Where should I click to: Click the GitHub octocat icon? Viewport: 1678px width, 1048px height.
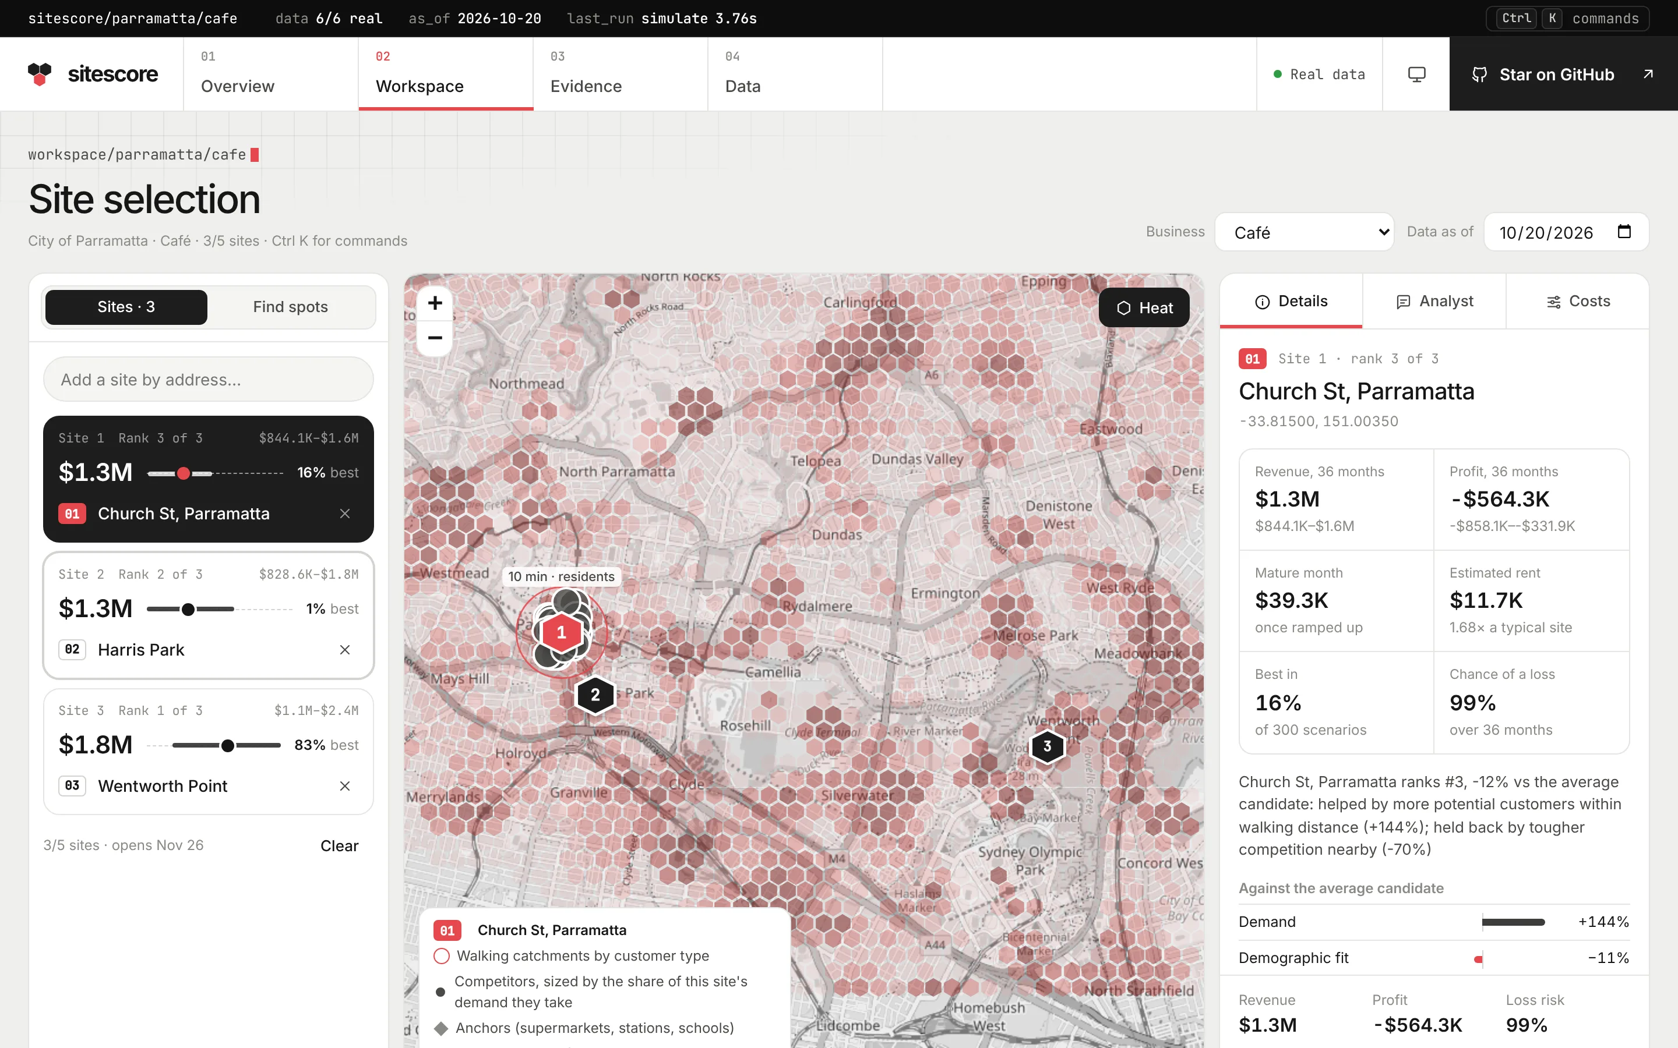tap(1480, 74)
